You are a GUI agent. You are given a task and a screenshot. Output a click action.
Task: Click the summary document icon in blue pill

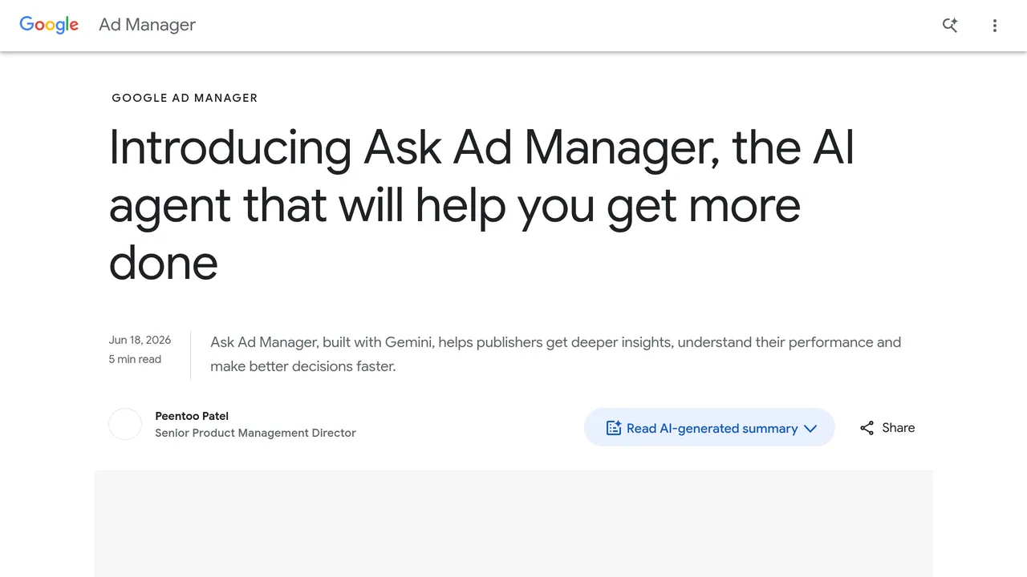coord(614,428)
